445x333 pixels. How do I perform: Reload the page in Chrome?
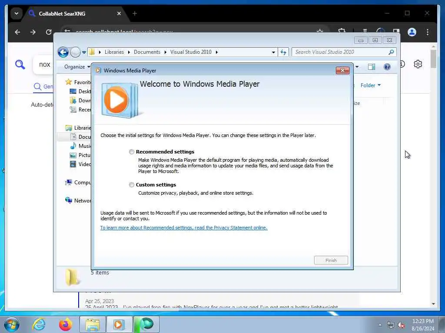[x=49, y=32]
